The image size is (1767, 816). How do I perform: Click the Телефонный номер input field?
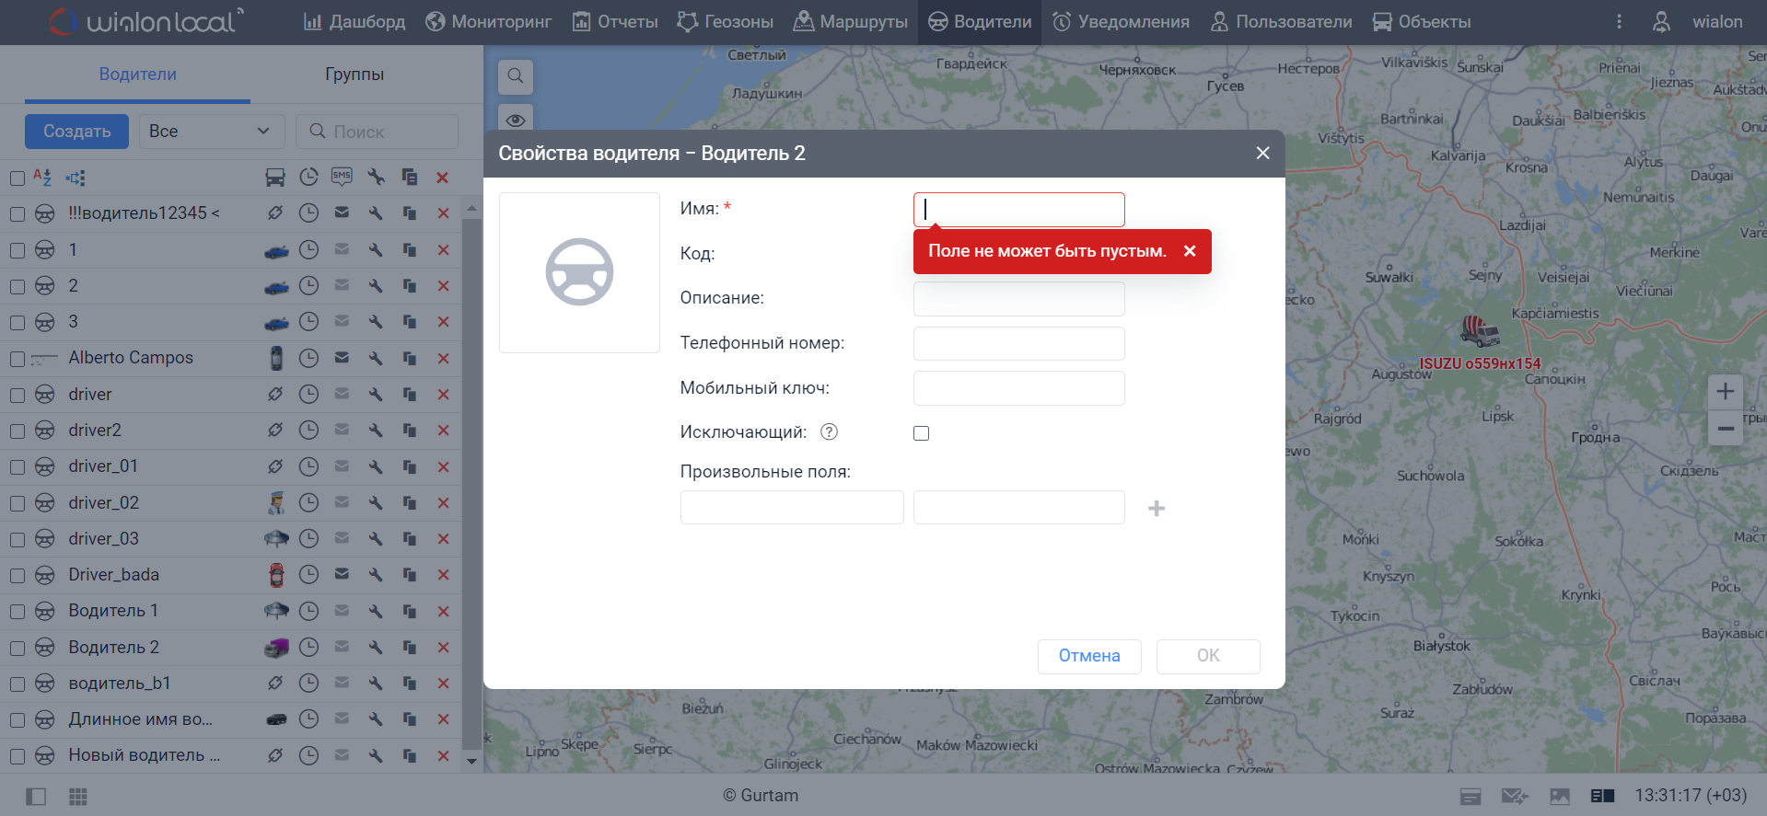(1018, 344)
